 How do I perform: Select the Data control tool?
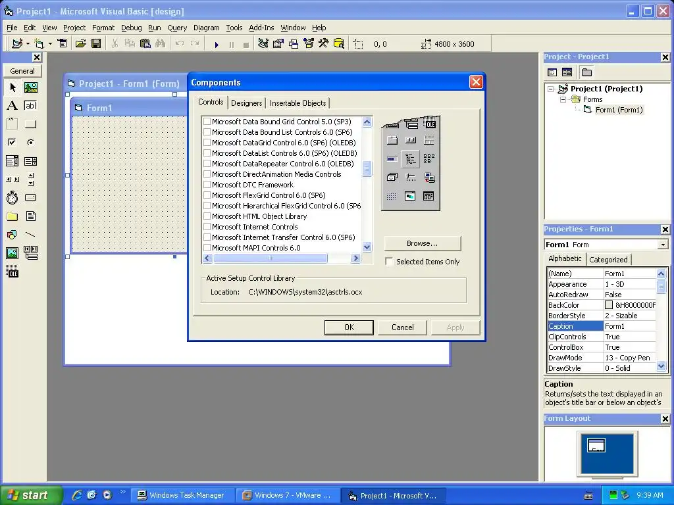(30, 253)
